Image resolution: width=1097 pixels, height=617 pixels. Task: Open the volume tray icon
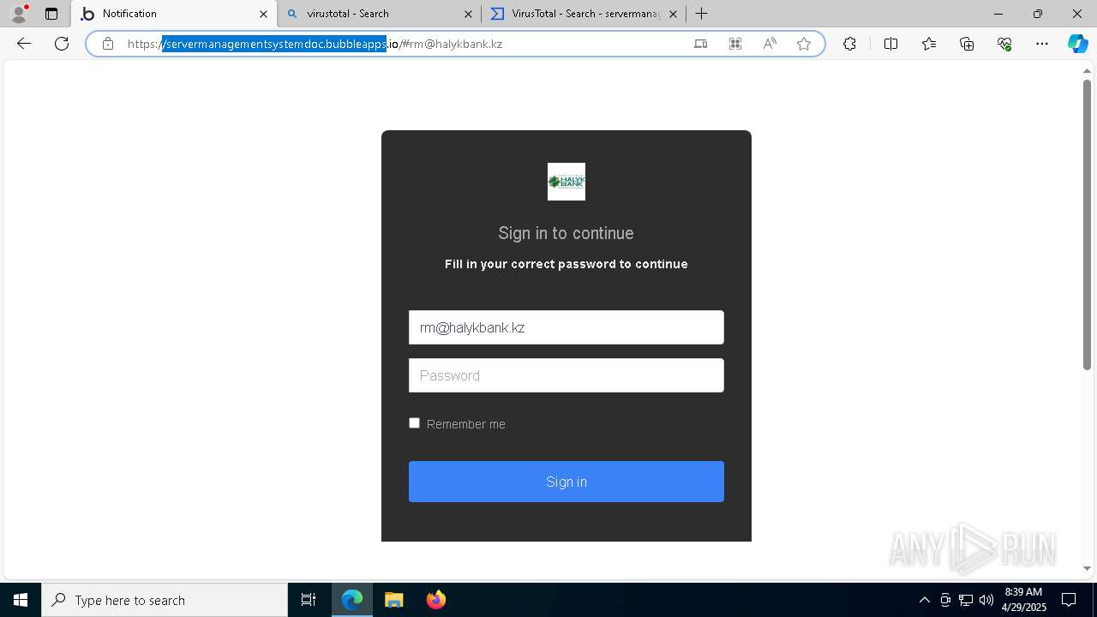986,600
